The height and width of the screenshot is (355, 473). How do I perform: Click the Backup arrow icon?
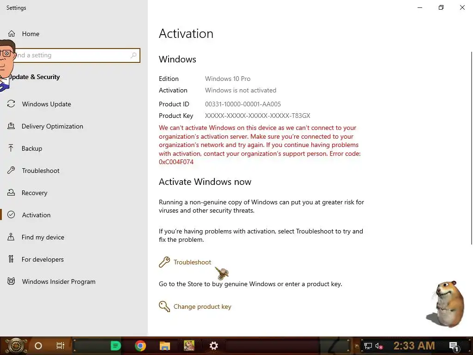point(11,148)
